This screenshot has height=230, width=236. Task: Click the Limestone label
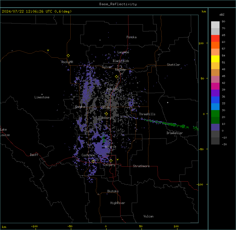coord(42,97)
